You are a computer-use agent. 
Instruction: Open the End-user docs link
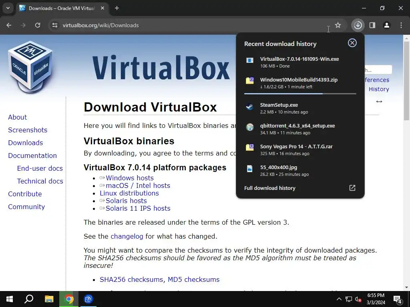pos(40,168)
